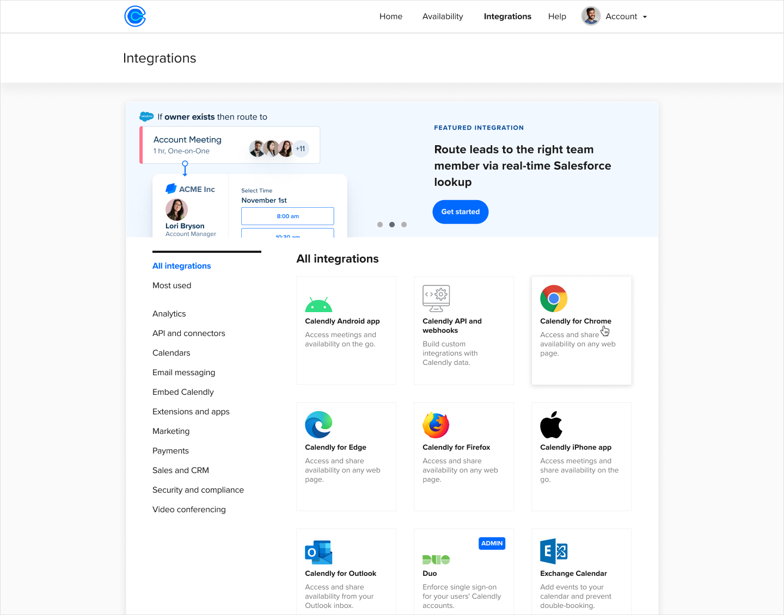
Task: Click the ADMIN badge on Duo
Action: (492, 543)
